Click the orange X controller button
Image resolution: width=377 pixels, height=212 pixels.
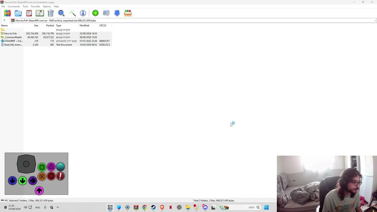pos(42,176)
